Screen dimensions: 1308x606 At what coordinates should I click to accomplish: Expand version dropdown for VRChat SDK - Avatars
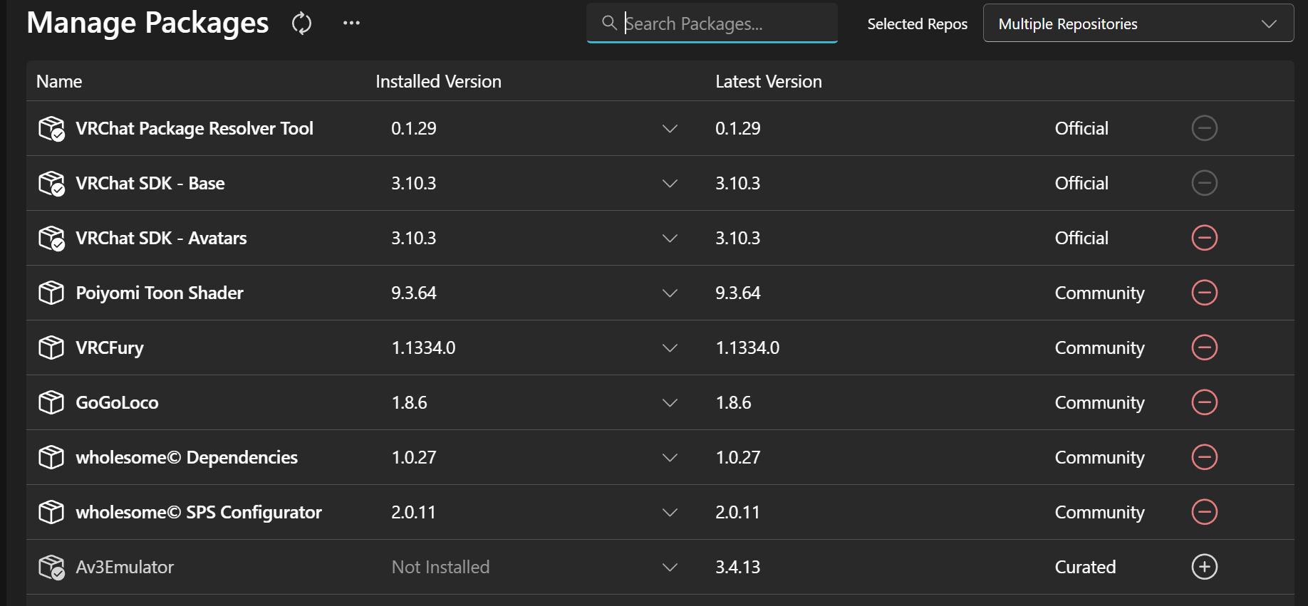tap(670, 239)
